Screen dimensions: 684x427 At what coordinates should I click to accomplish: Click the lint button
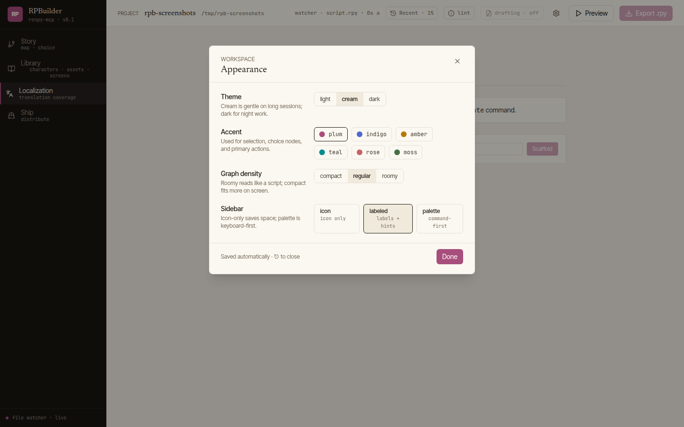point(459,13)
